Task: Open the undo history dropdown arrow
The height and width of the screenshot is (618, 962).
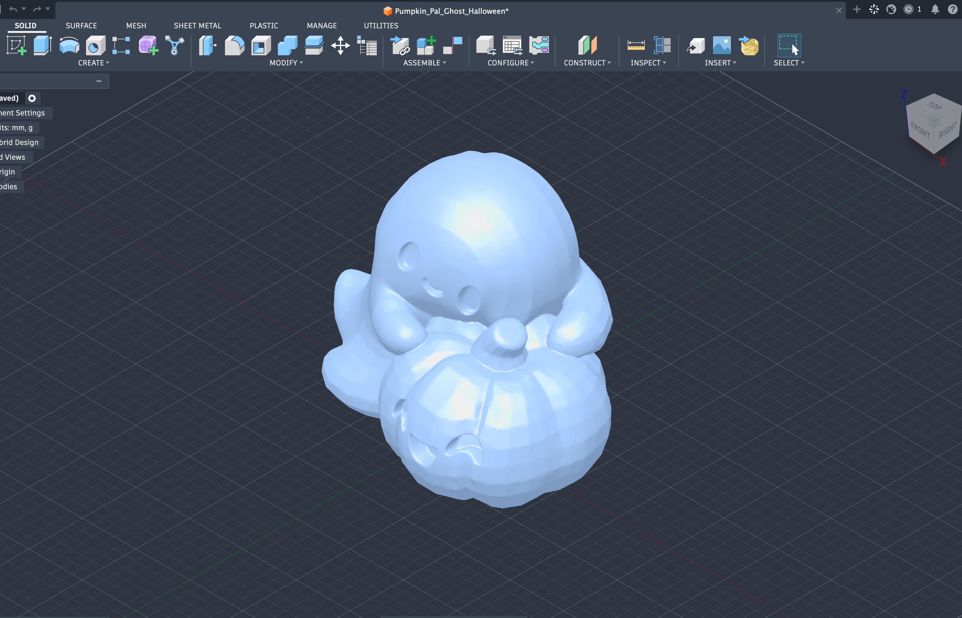Action: pyautogui.click(x=24, y=9)
